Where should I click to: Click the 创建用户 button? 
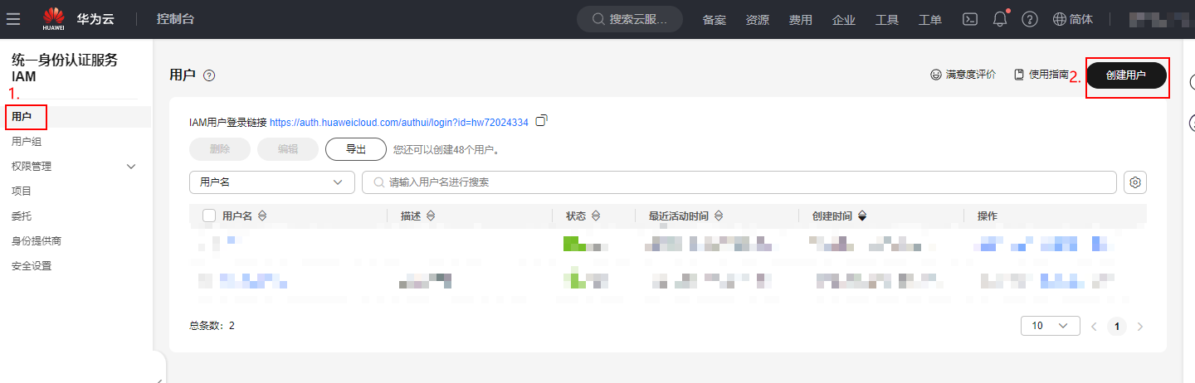1126,75
